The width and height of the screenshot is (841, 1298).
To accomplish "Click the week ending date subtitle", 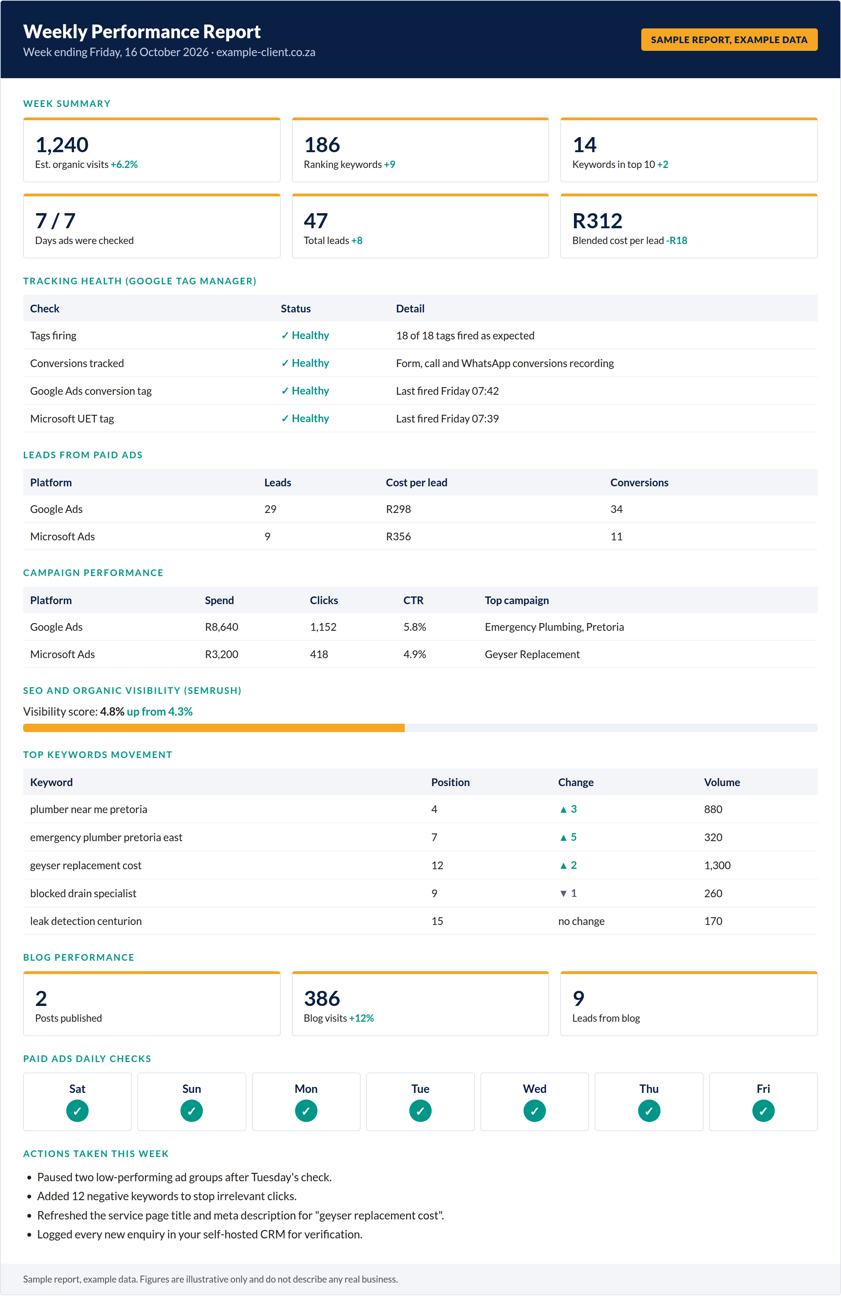I will click(169, 52).
